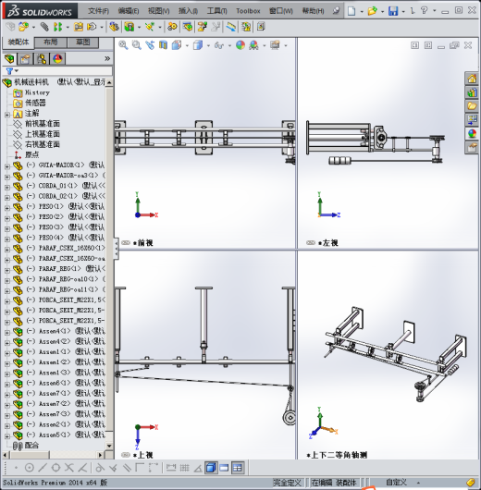Open the Toolbox menu
Screen dimensions: 481x490
click(248, 11)
